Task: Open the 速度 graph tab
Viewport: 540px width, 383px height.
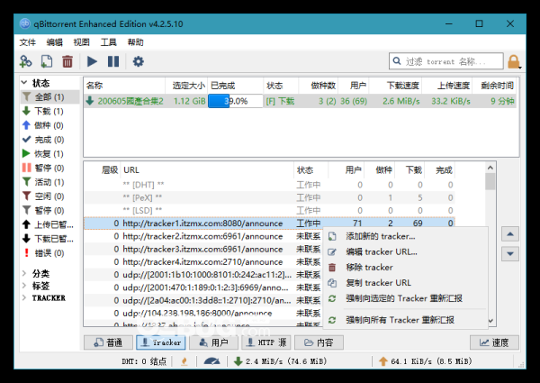Action: [x=494, y=342]
